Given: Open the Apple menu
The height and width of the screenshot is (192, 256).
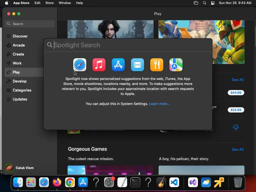Looking at the screenshot, I should 6,3.
